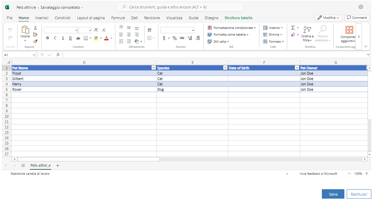
Task: Open Species column filter dropdown
Action: (x=225, y=68)
